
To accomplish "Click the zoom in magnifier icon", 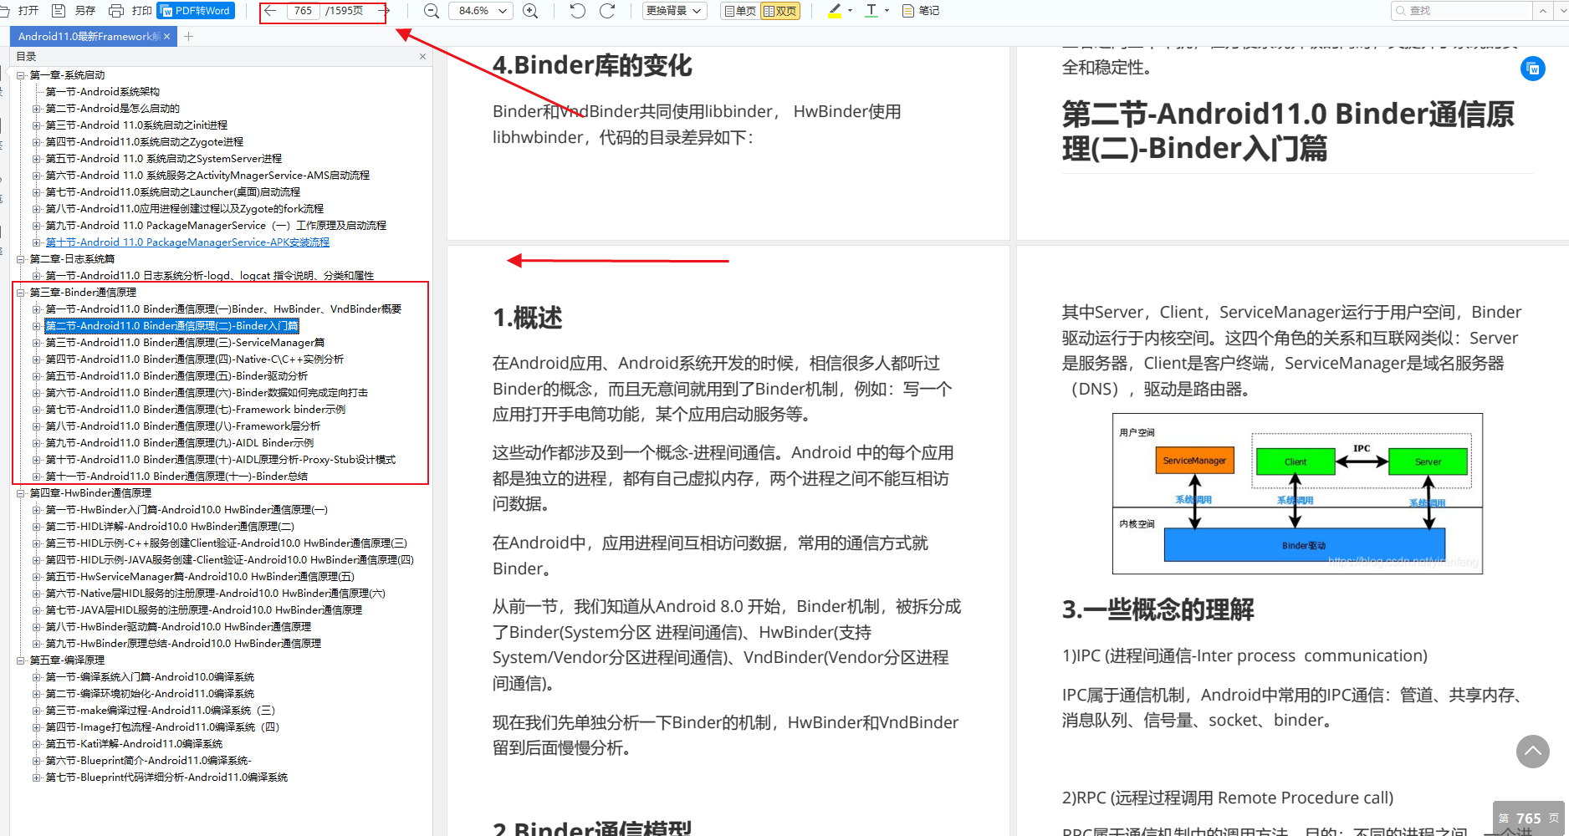I will (530, 11).
